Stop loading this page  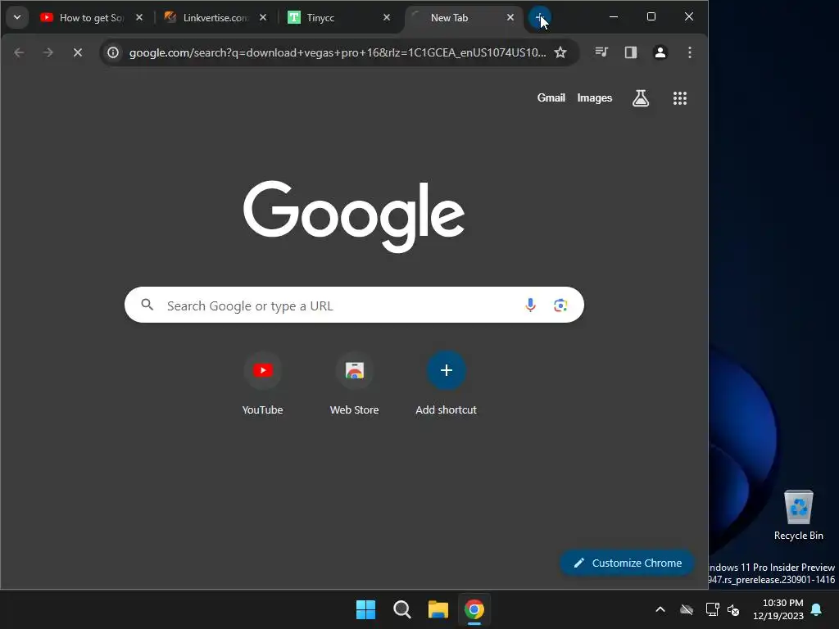pyautogui.click(x=78, y=52)
